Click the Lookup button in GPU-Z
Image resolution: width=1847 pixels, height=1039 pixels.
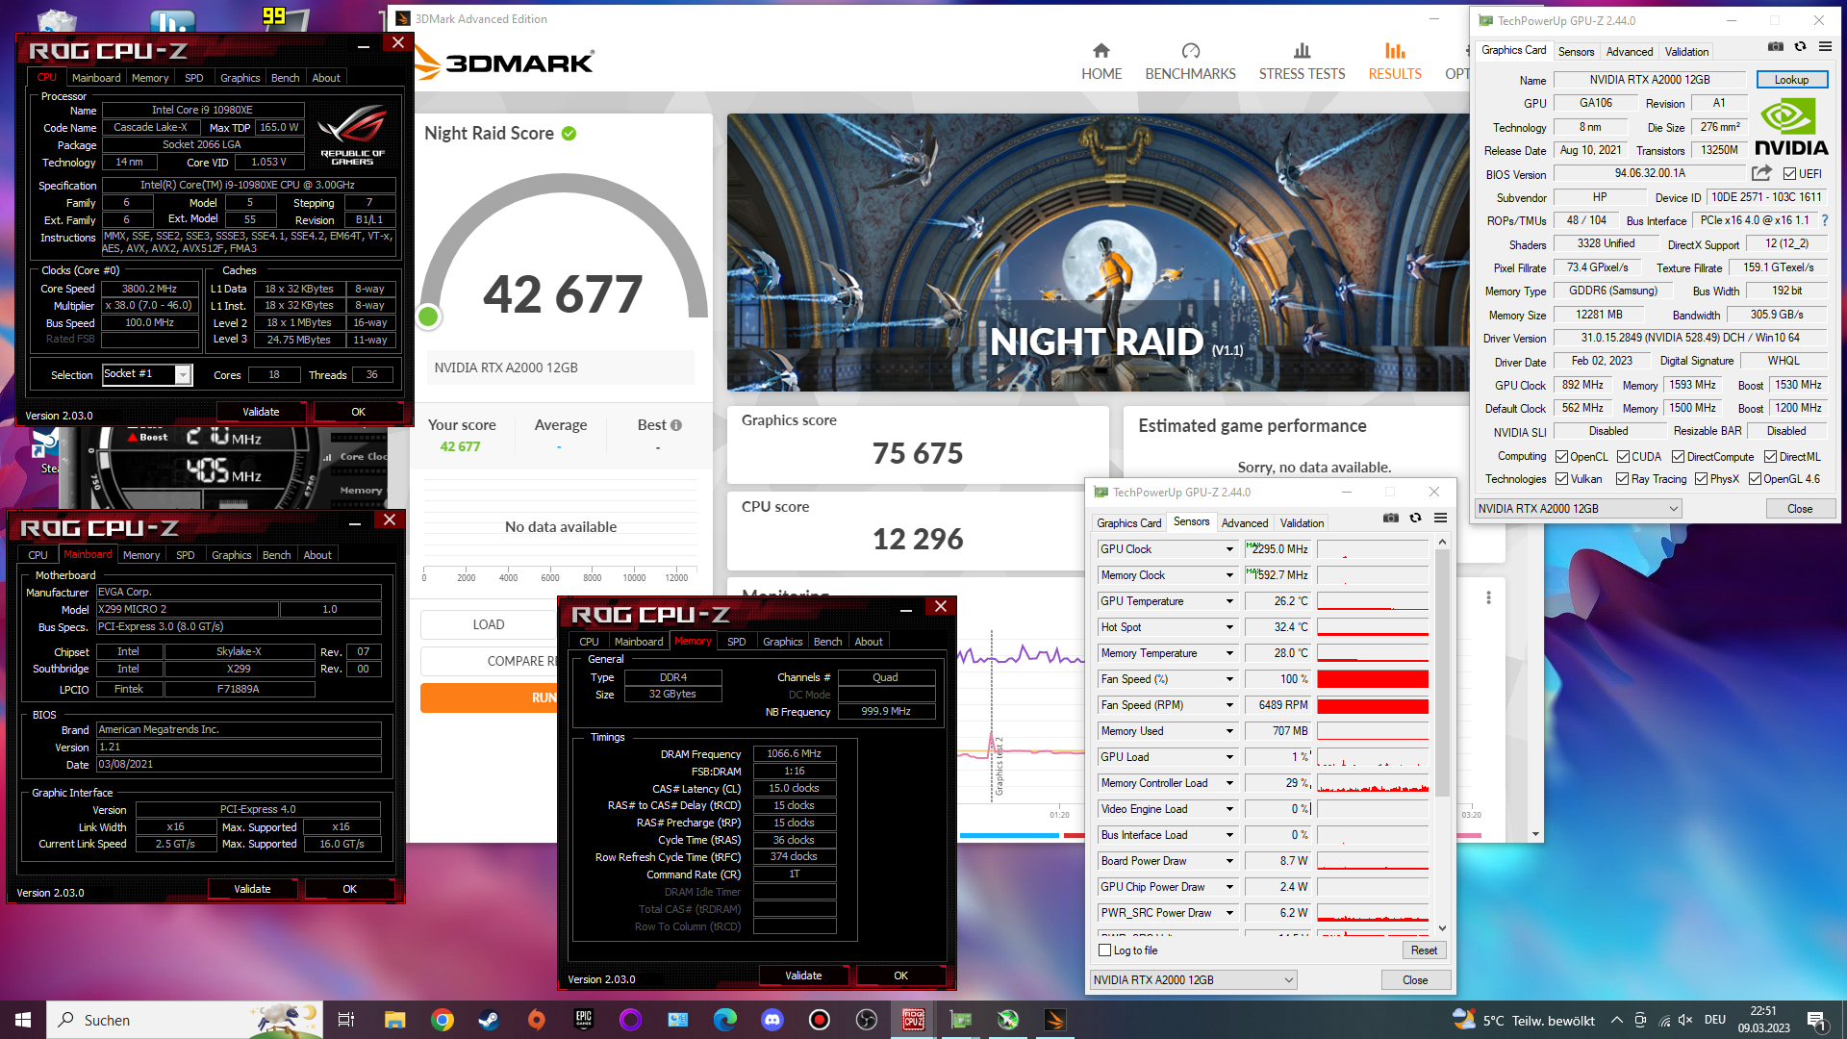(1791, 80)
